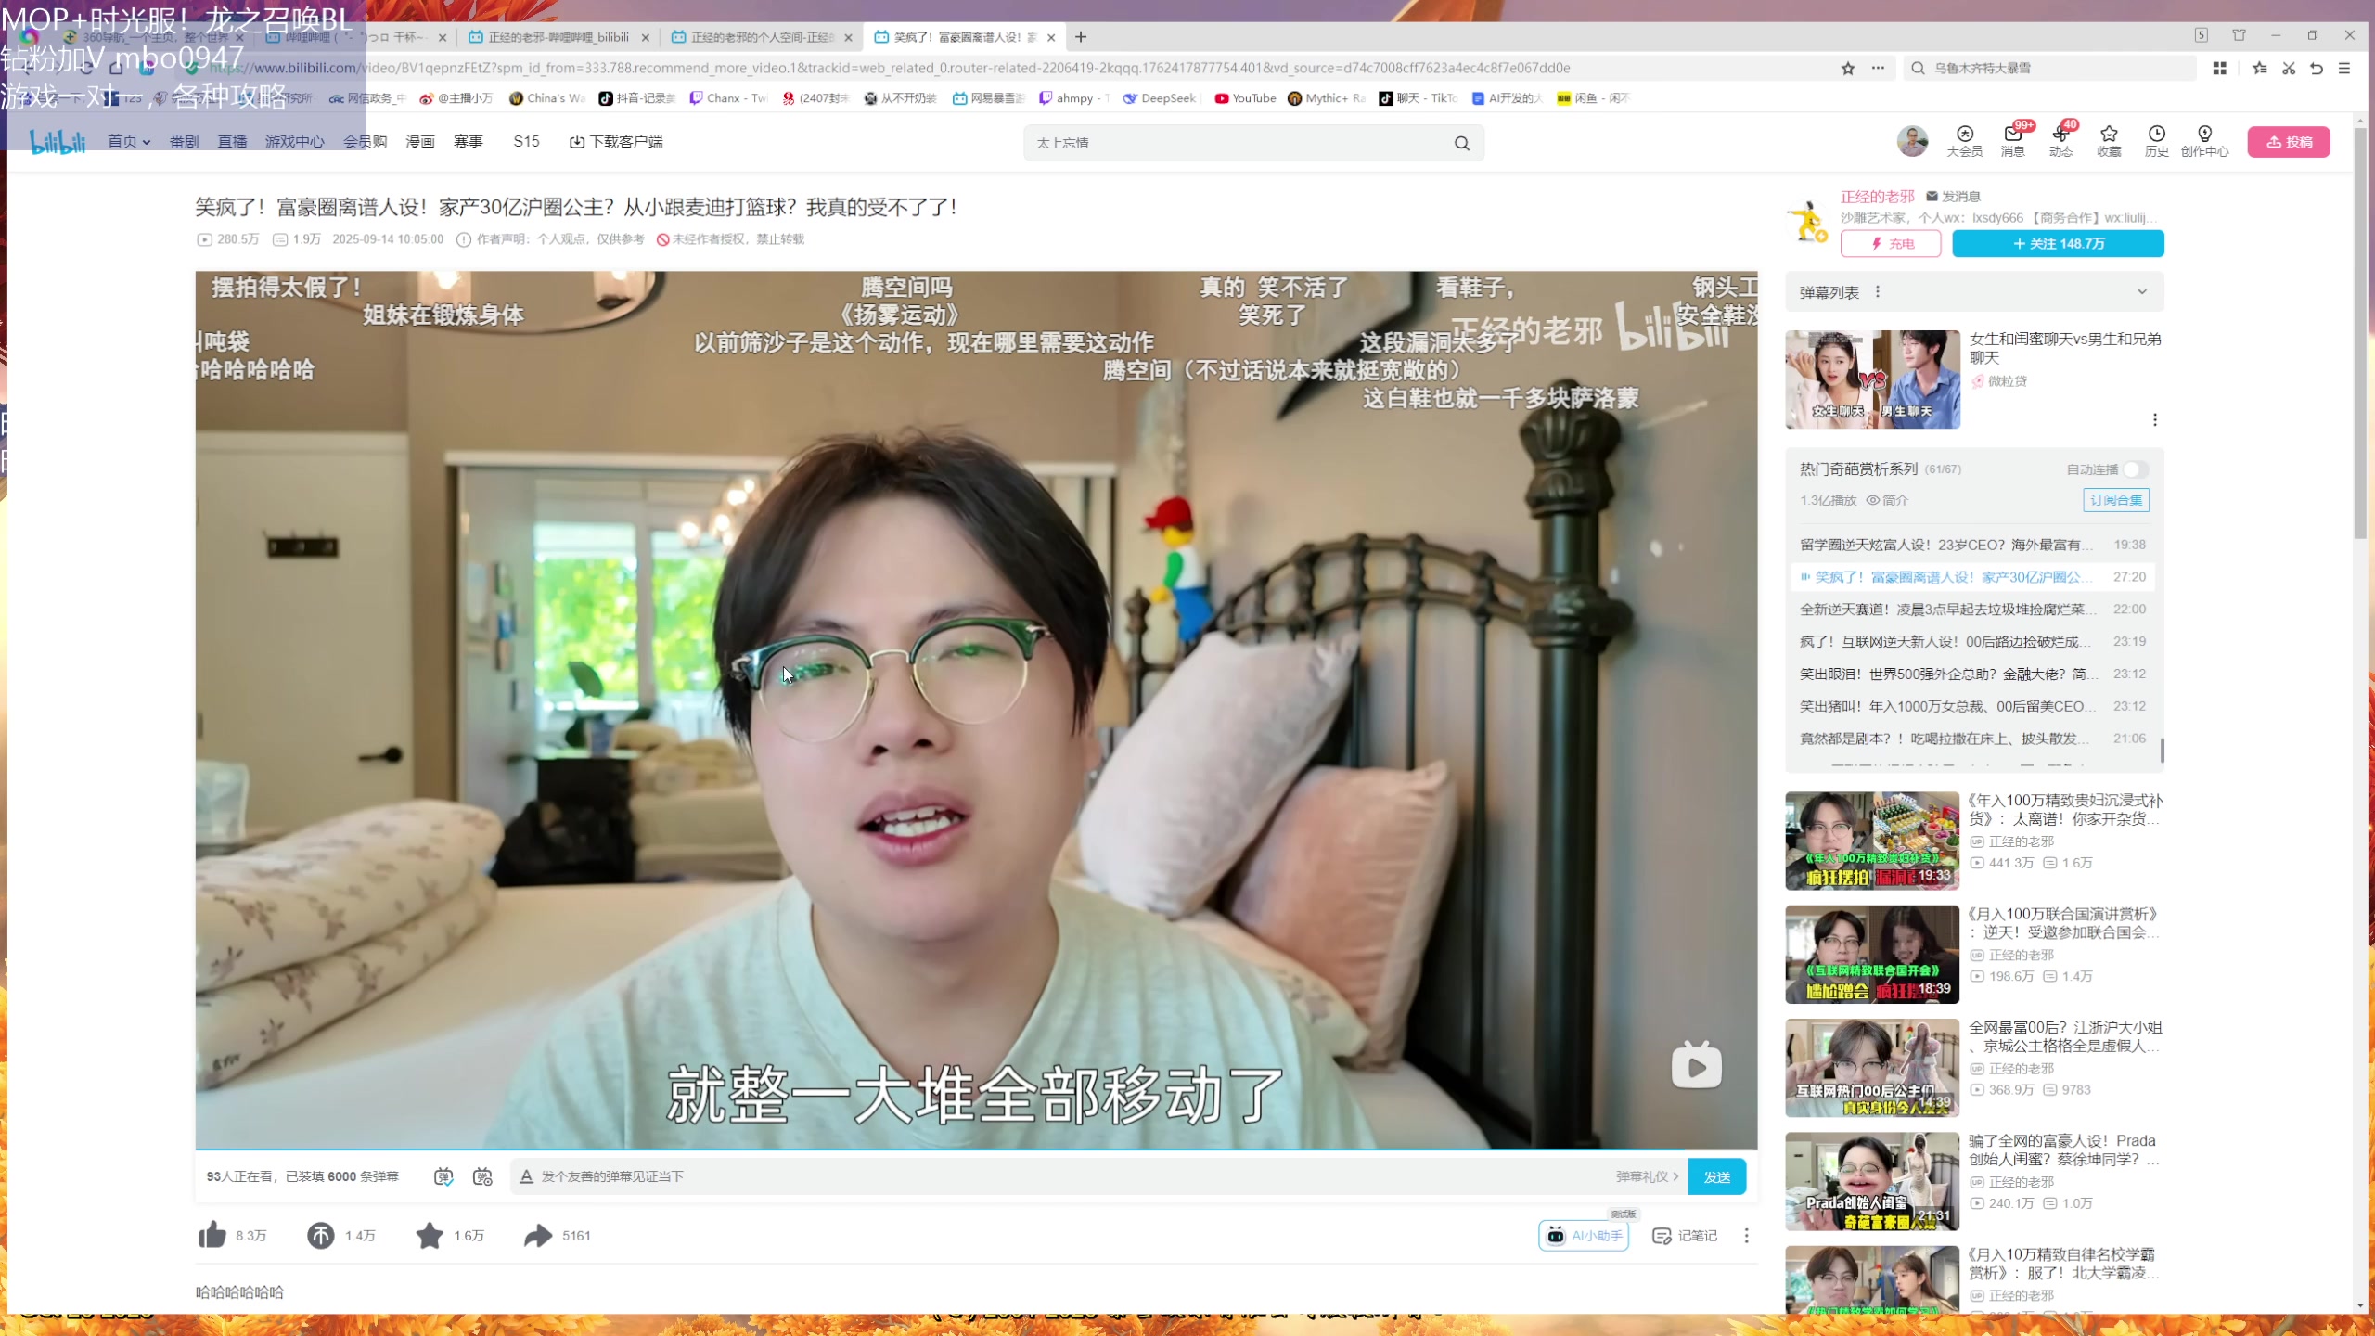Click the star favorite icon below video
The width and height of the screenshot is (2375, 1336).
(x=429, y=1235)
